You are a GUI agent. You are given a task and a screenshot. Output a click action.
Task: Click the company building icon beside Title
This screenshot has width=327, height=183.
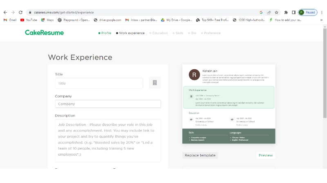155,83
